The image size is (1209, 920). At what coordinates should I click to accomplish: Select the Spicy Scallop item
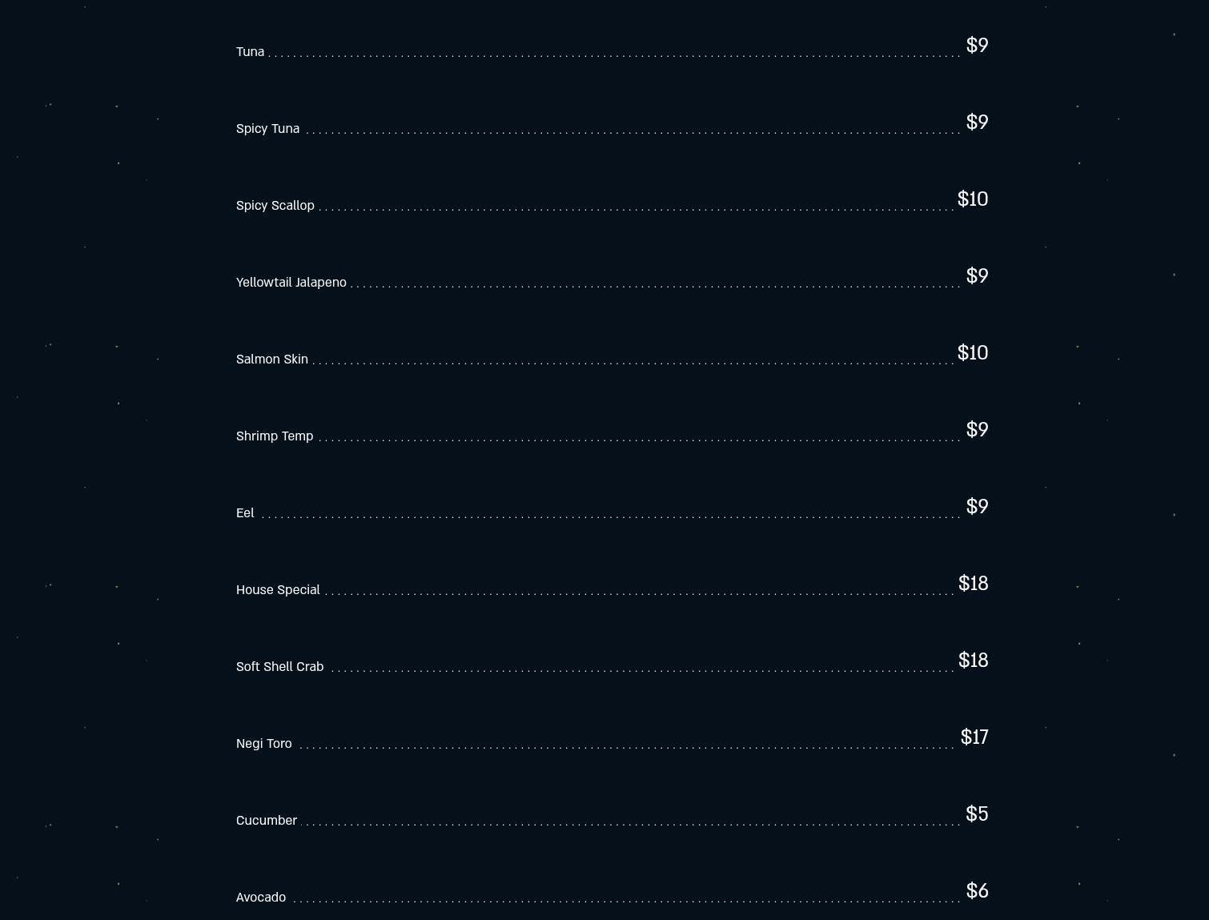coord(275,205)
